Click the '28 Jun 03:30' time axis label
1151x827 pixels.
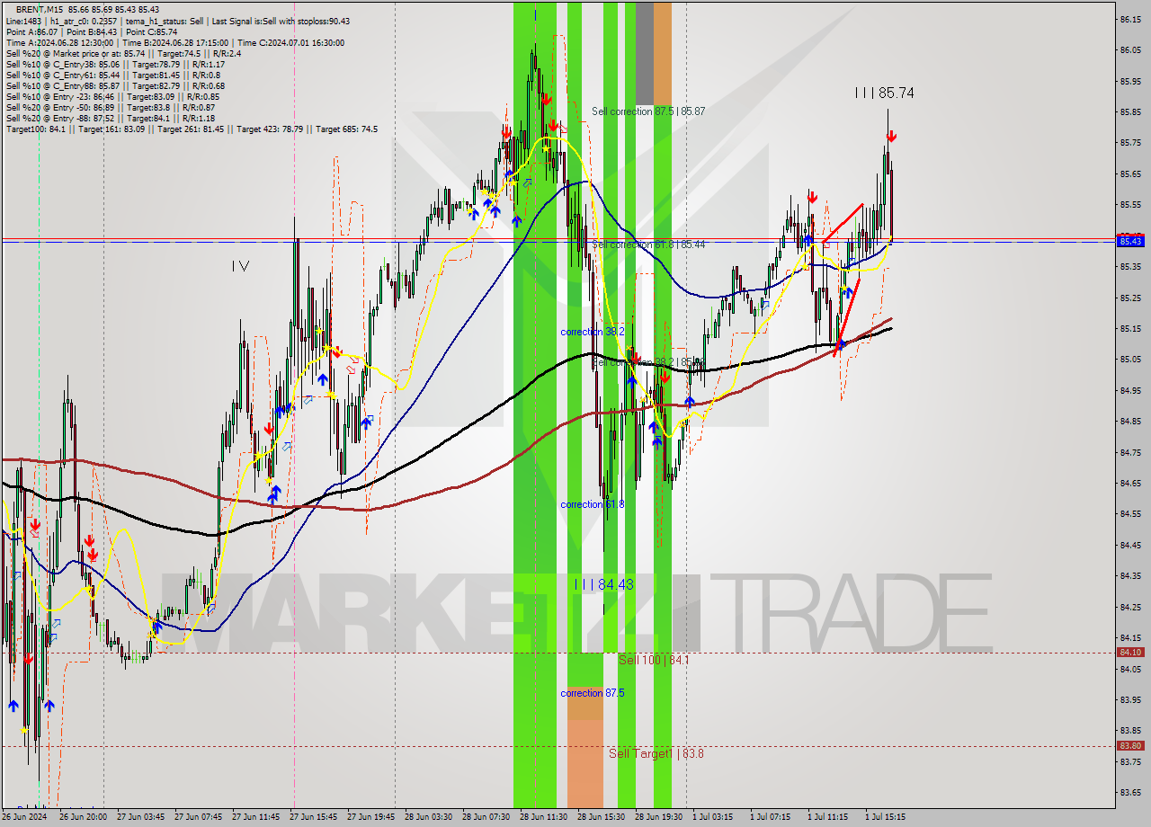tap(429, 817)
